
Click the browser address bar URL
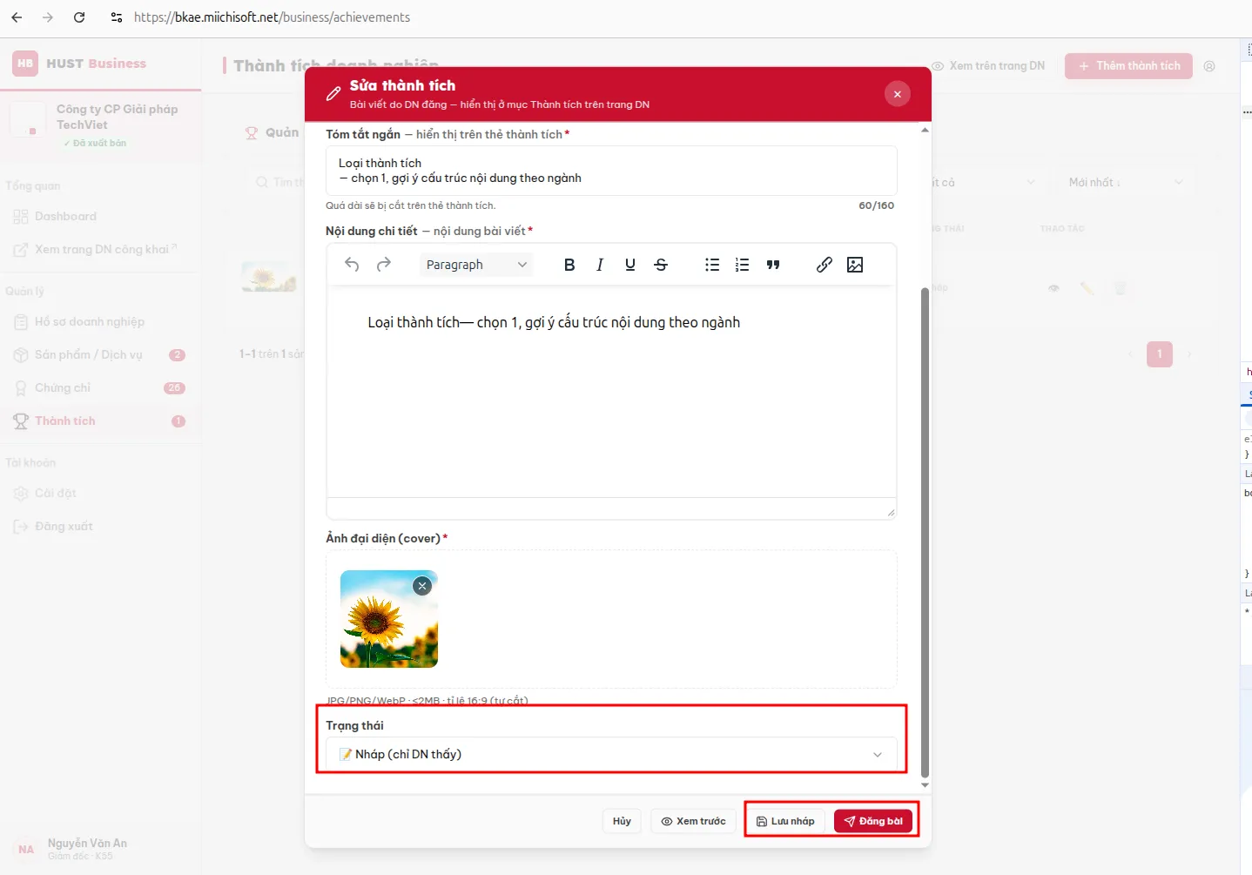[272, 17]
